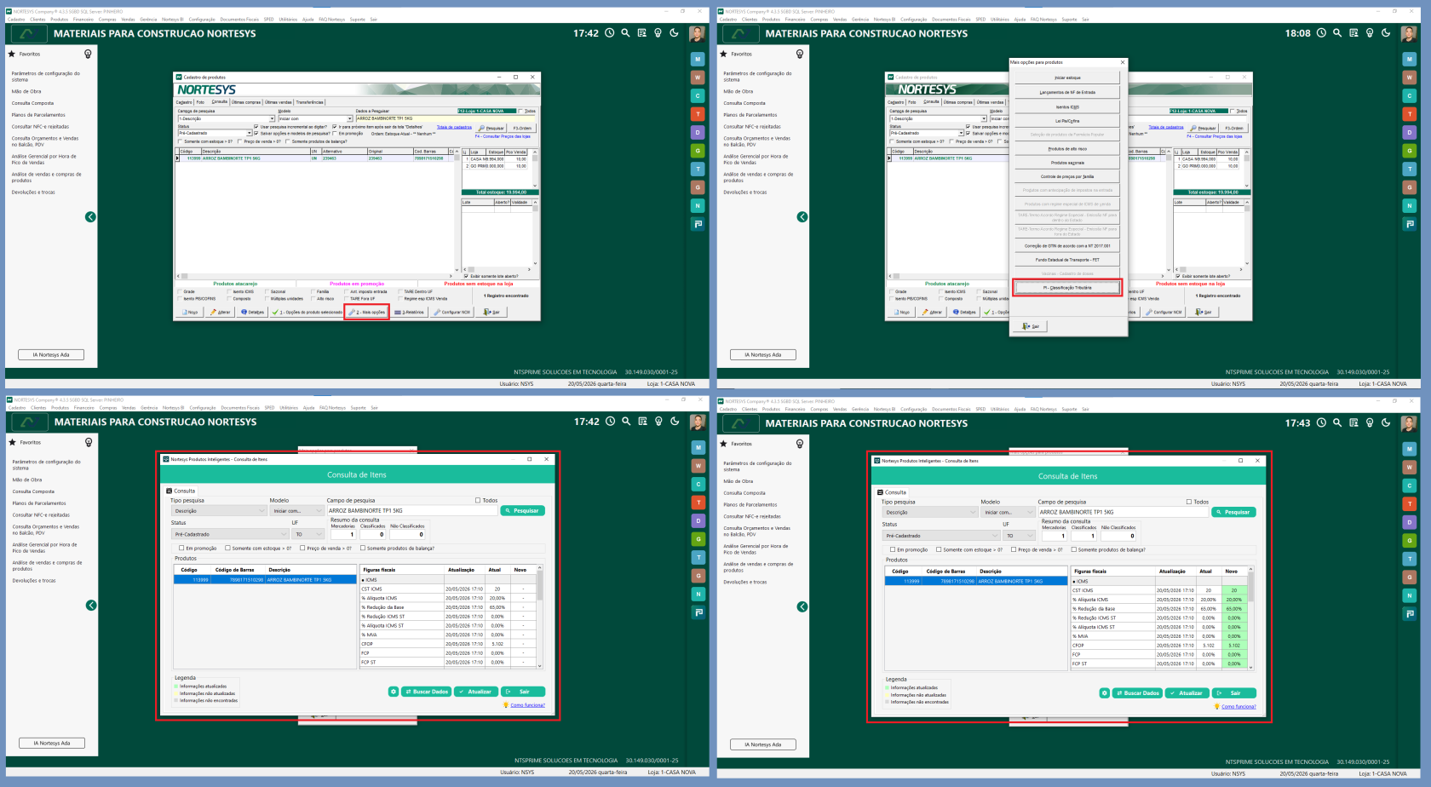The height and width of the screenshot is (787, 1431).
Task: Open purple D sidebar icon on 18:08 screen
Action: point(1410,132)
